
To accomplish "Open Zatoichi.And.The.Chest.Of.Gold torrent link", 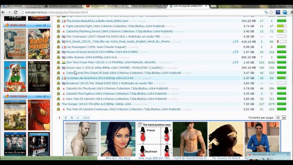I will pos(124,73).
